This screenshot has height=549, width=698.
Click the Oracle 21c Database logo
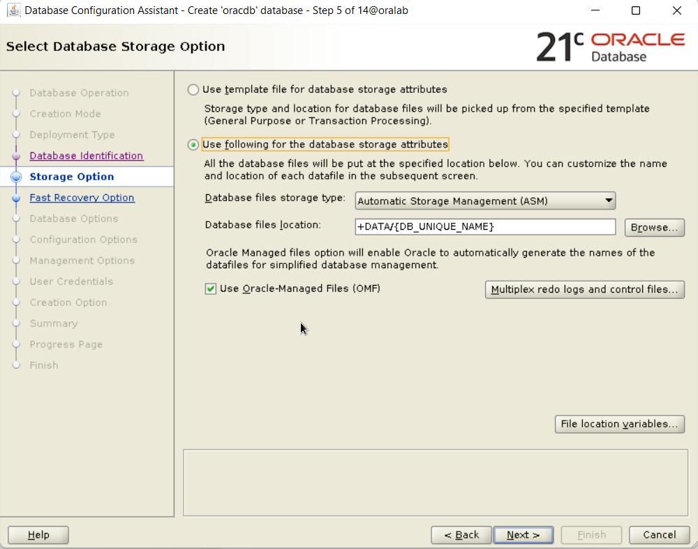(x=610, y=46)
